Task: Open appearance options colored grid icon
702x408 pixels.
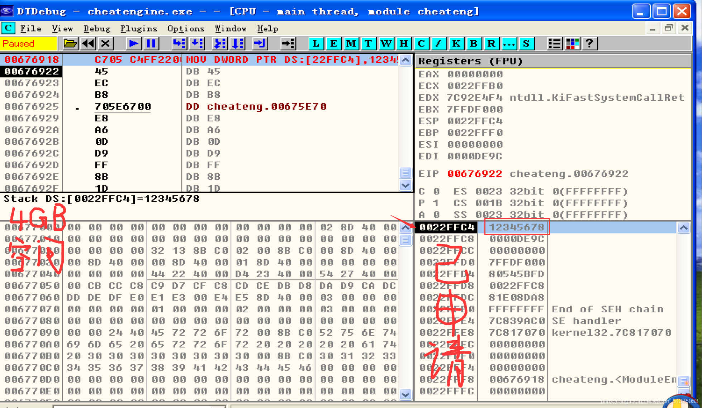Action: [x=572, y=44]
